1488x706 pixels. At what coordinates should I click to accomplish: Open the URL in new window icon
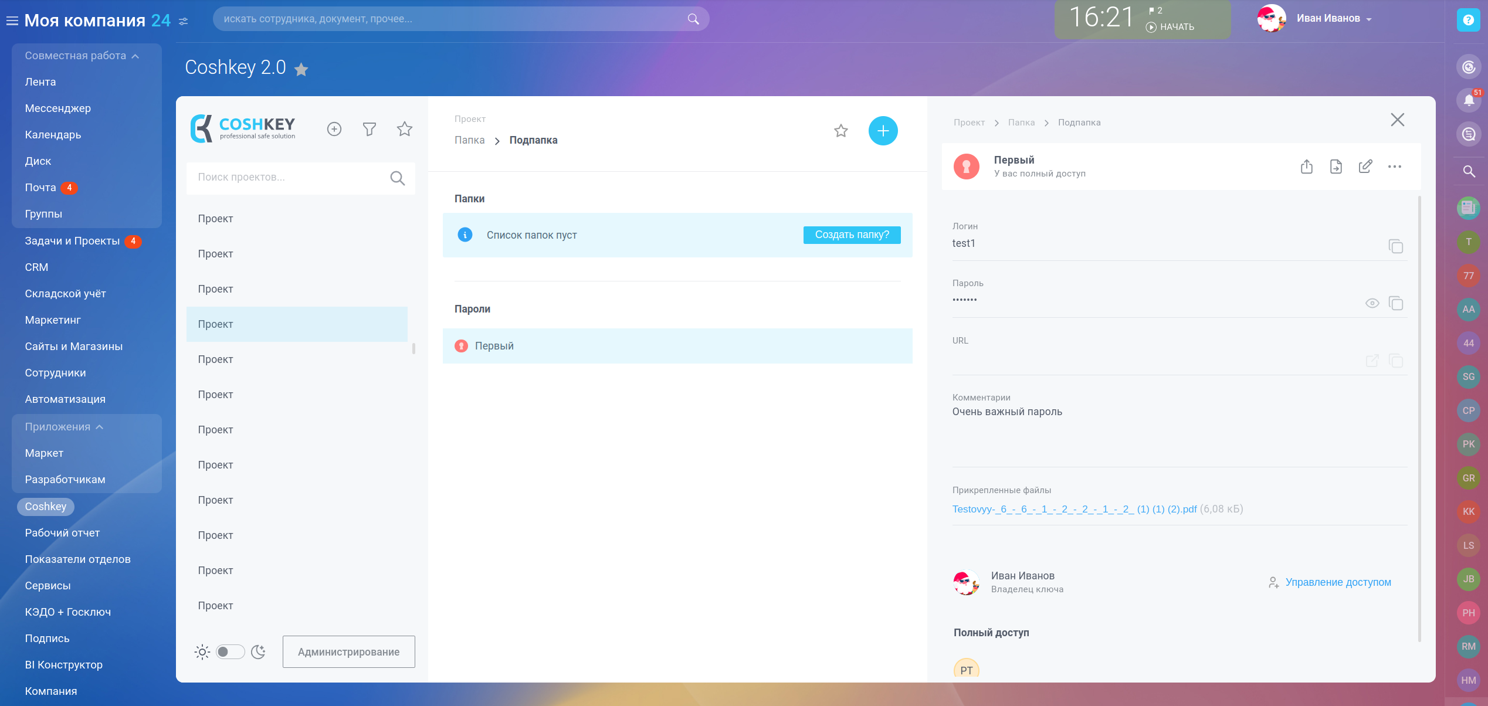pos(1372,361)
